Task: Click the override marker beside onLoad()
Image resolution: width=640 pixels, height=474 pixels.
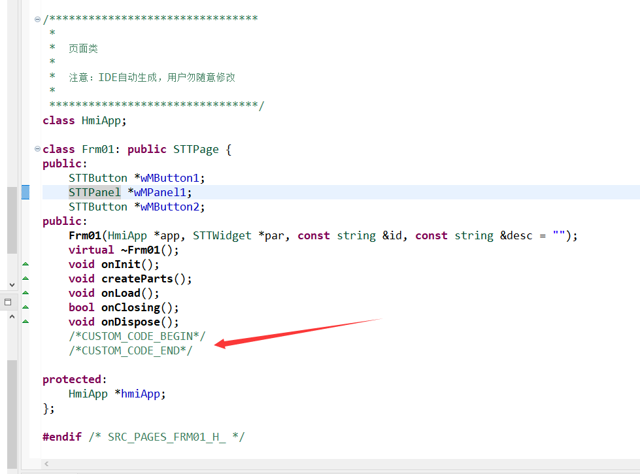Action: pyautogui.click(x=25, y=293)
